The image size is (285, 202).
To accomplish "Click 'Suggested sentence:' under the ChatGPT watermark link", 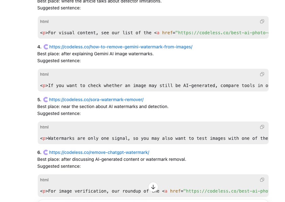I will click(x=59, y=166).
